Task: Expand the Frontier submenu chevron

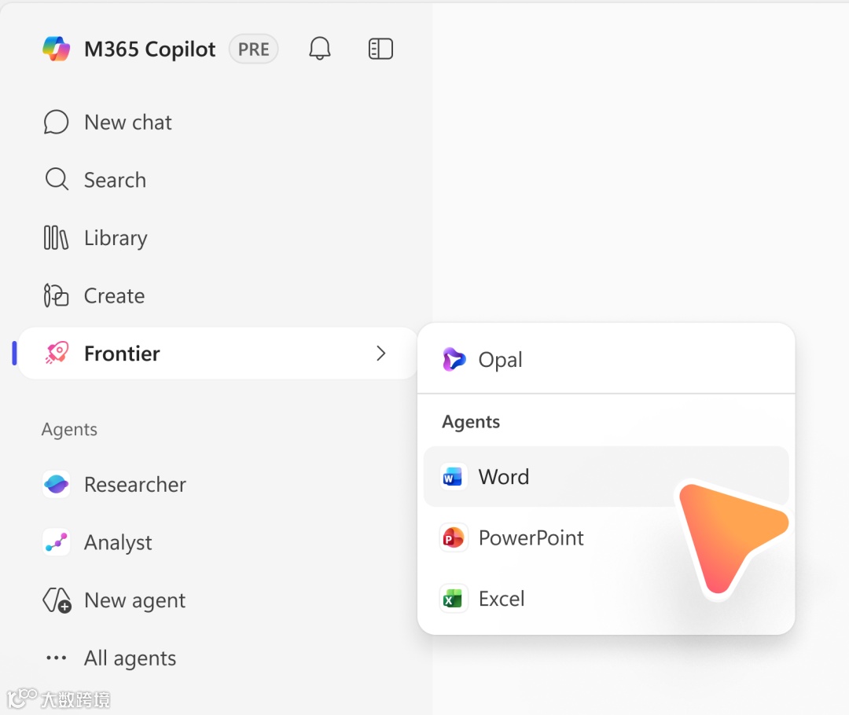Action: [380, 354]
